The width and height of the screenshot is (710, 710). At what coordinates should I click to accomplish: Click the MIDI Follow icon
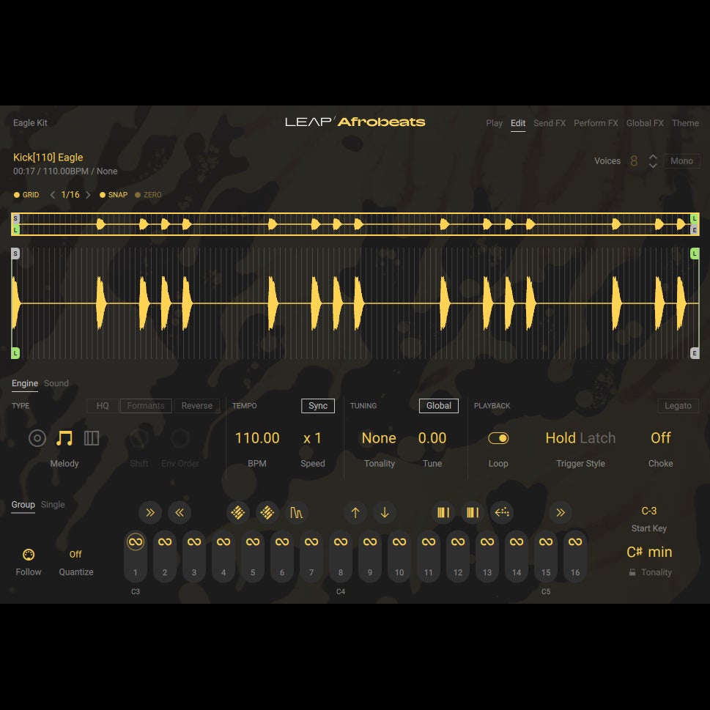[x=29, y=555]
